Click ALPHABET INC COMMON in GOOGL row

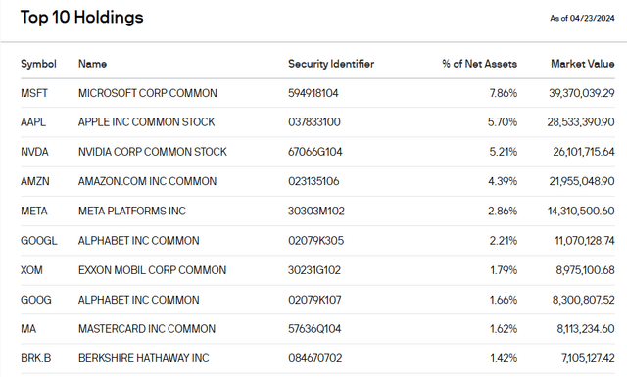pyautogui.click(x=139, y=241)
